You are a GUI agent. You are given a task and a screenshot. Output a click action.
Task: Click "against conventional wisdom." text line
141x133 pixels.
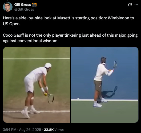click(31, 41)
